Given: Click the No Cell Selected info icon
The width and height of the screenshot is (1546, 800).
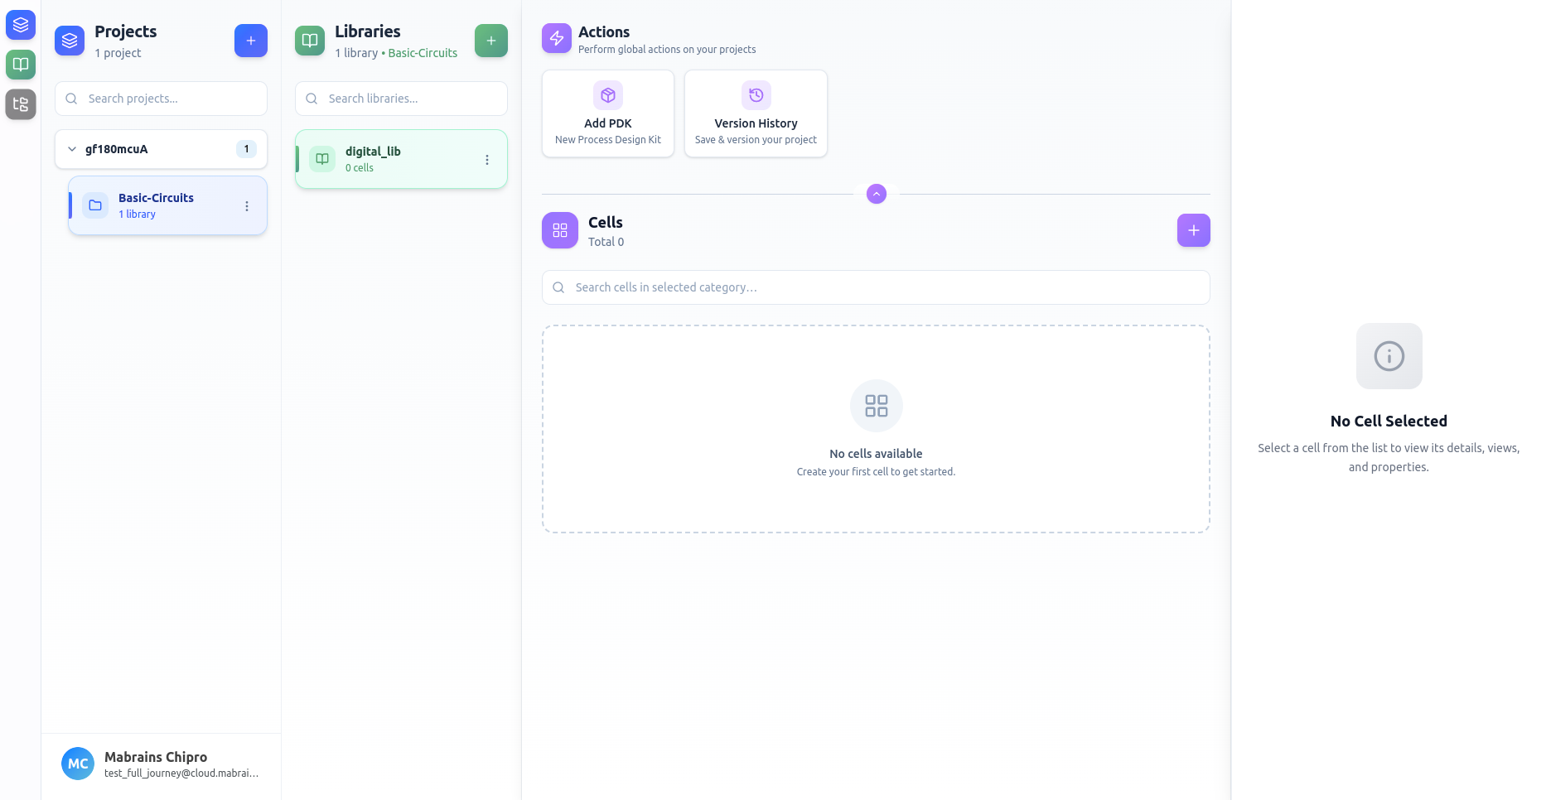Looking at the screenshot, I should [1389, 355].
